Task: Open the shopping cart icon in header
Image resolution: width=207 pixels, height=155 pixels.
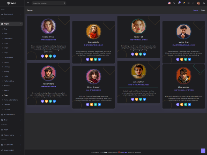Action: pos(179,3)
